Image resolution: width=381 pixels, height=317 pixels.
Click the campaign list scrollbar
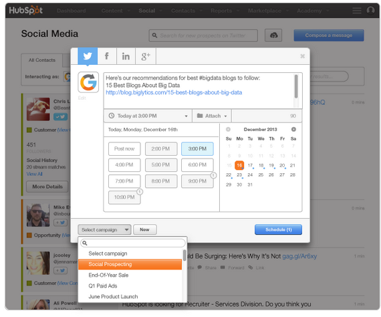(184, 255)
